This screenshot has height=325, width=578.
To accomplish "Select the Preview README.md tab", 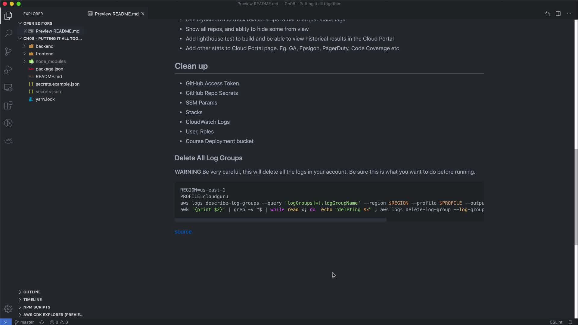I will point(116,14).
